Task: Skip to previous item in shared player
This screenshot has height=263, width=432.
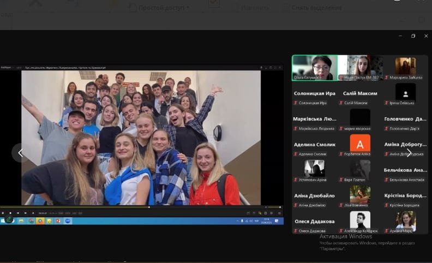Action: (x=18, y=213)
